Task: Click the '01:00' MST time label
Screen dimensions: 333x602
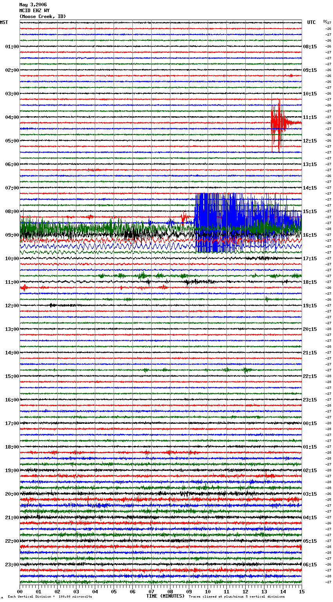Action: tap(12, 47)
